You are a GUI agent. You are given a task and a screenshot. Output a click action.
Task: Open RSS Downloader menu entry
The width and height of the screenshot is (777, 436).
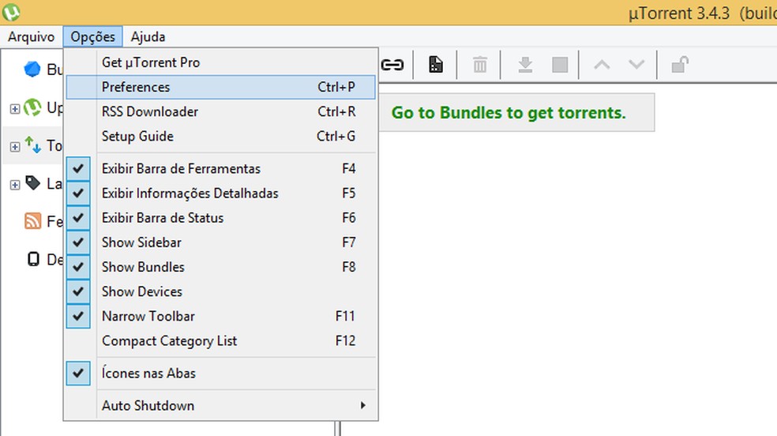pos(221,111)
